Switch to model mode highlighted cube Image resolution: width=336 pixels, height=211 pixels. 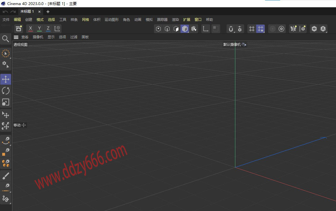[x=185, y=29]
